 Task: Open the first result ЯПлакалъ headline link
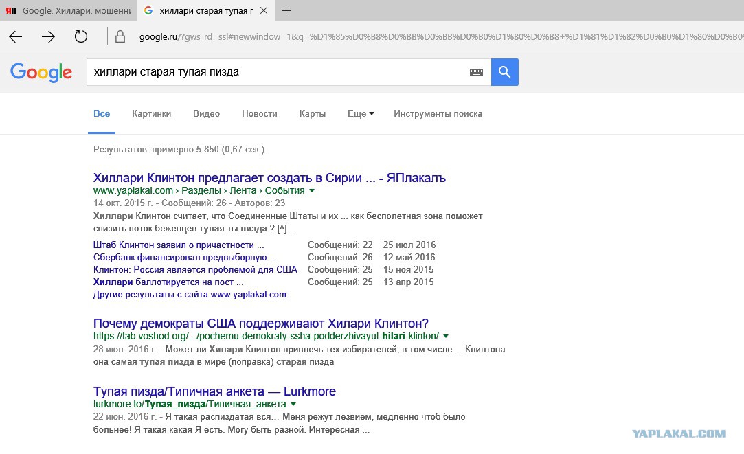pos(269,178)
